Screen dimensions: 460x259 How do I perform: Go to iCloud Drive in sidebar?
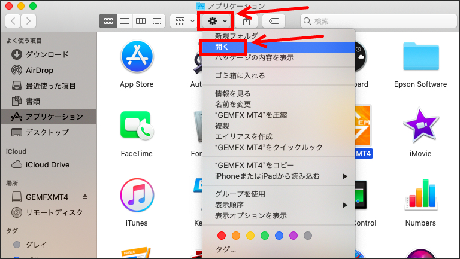pyautogui.click(x=47, y=164)
